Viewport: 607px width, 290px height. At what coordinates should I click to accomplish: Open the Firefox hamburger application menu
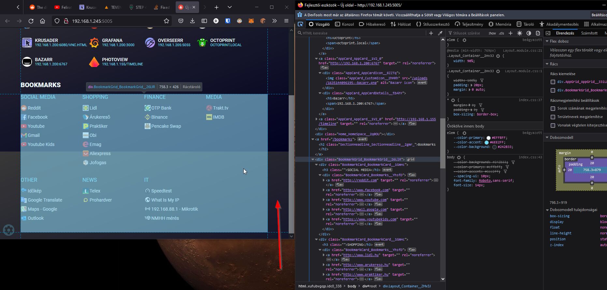click(x=286, y=21)
